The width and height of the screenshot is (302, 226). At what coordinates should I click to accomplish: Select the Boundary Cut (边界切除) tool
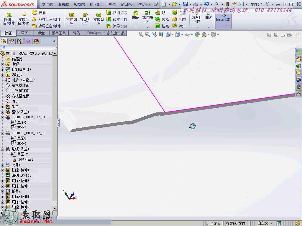point(116,26)
